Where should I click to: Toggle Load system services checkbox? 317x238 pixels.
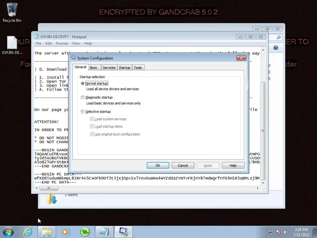pos(92,119)
